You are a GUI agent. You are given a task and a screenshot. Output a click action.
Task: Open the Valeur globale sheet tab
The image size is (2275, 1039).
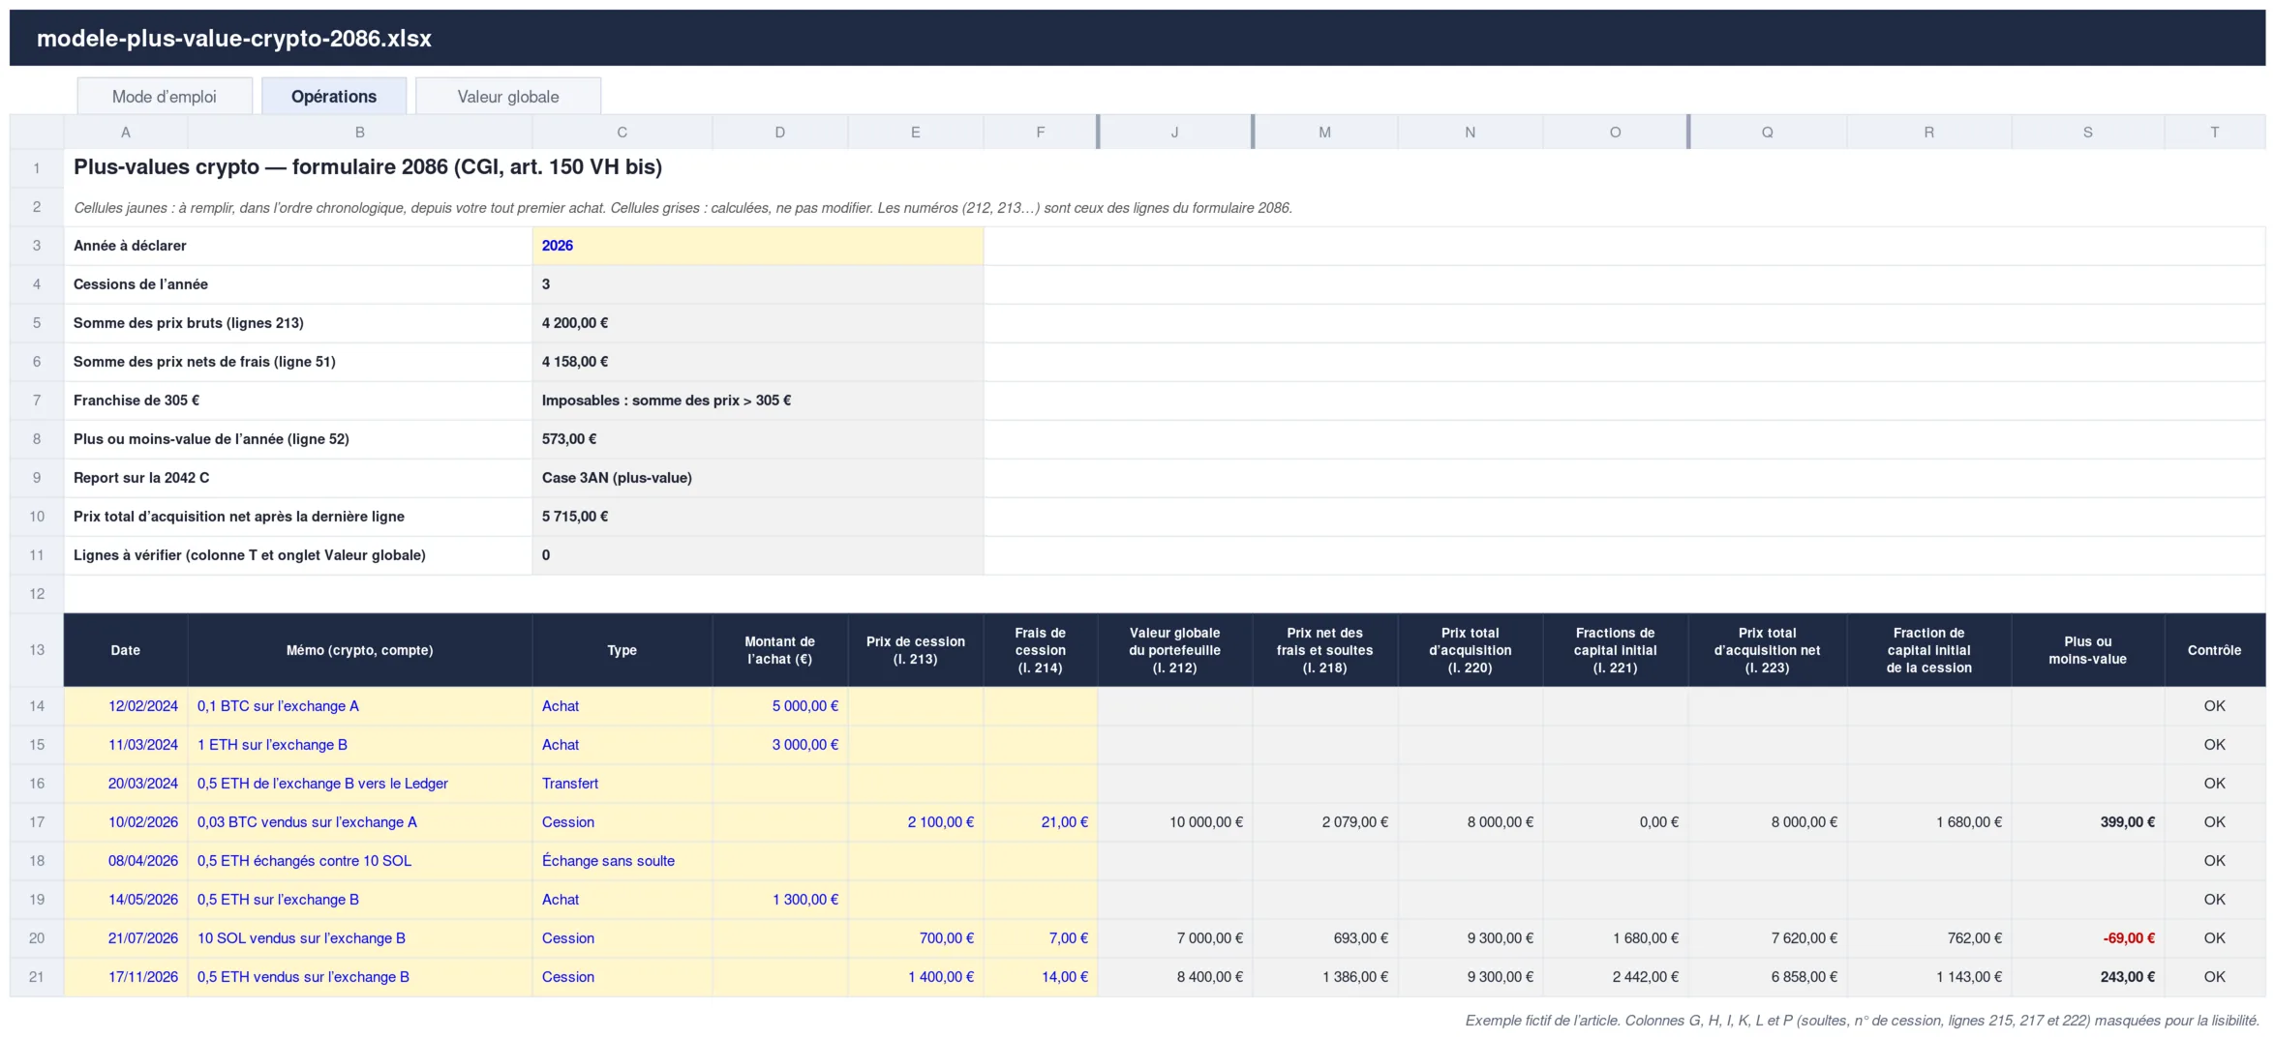(508, 97)
